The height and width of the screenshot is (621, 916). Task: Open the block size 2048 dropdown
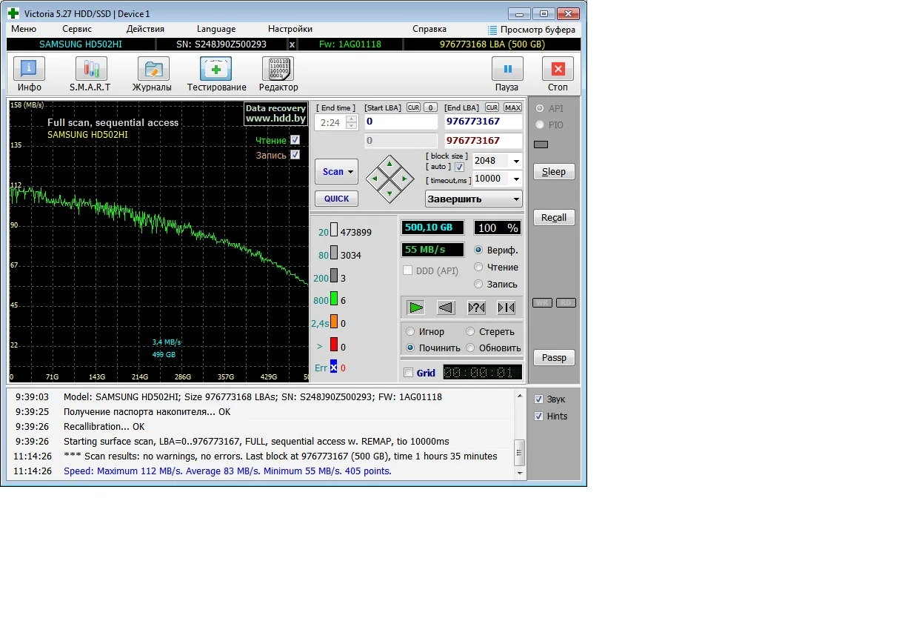[x=515, y=161]
